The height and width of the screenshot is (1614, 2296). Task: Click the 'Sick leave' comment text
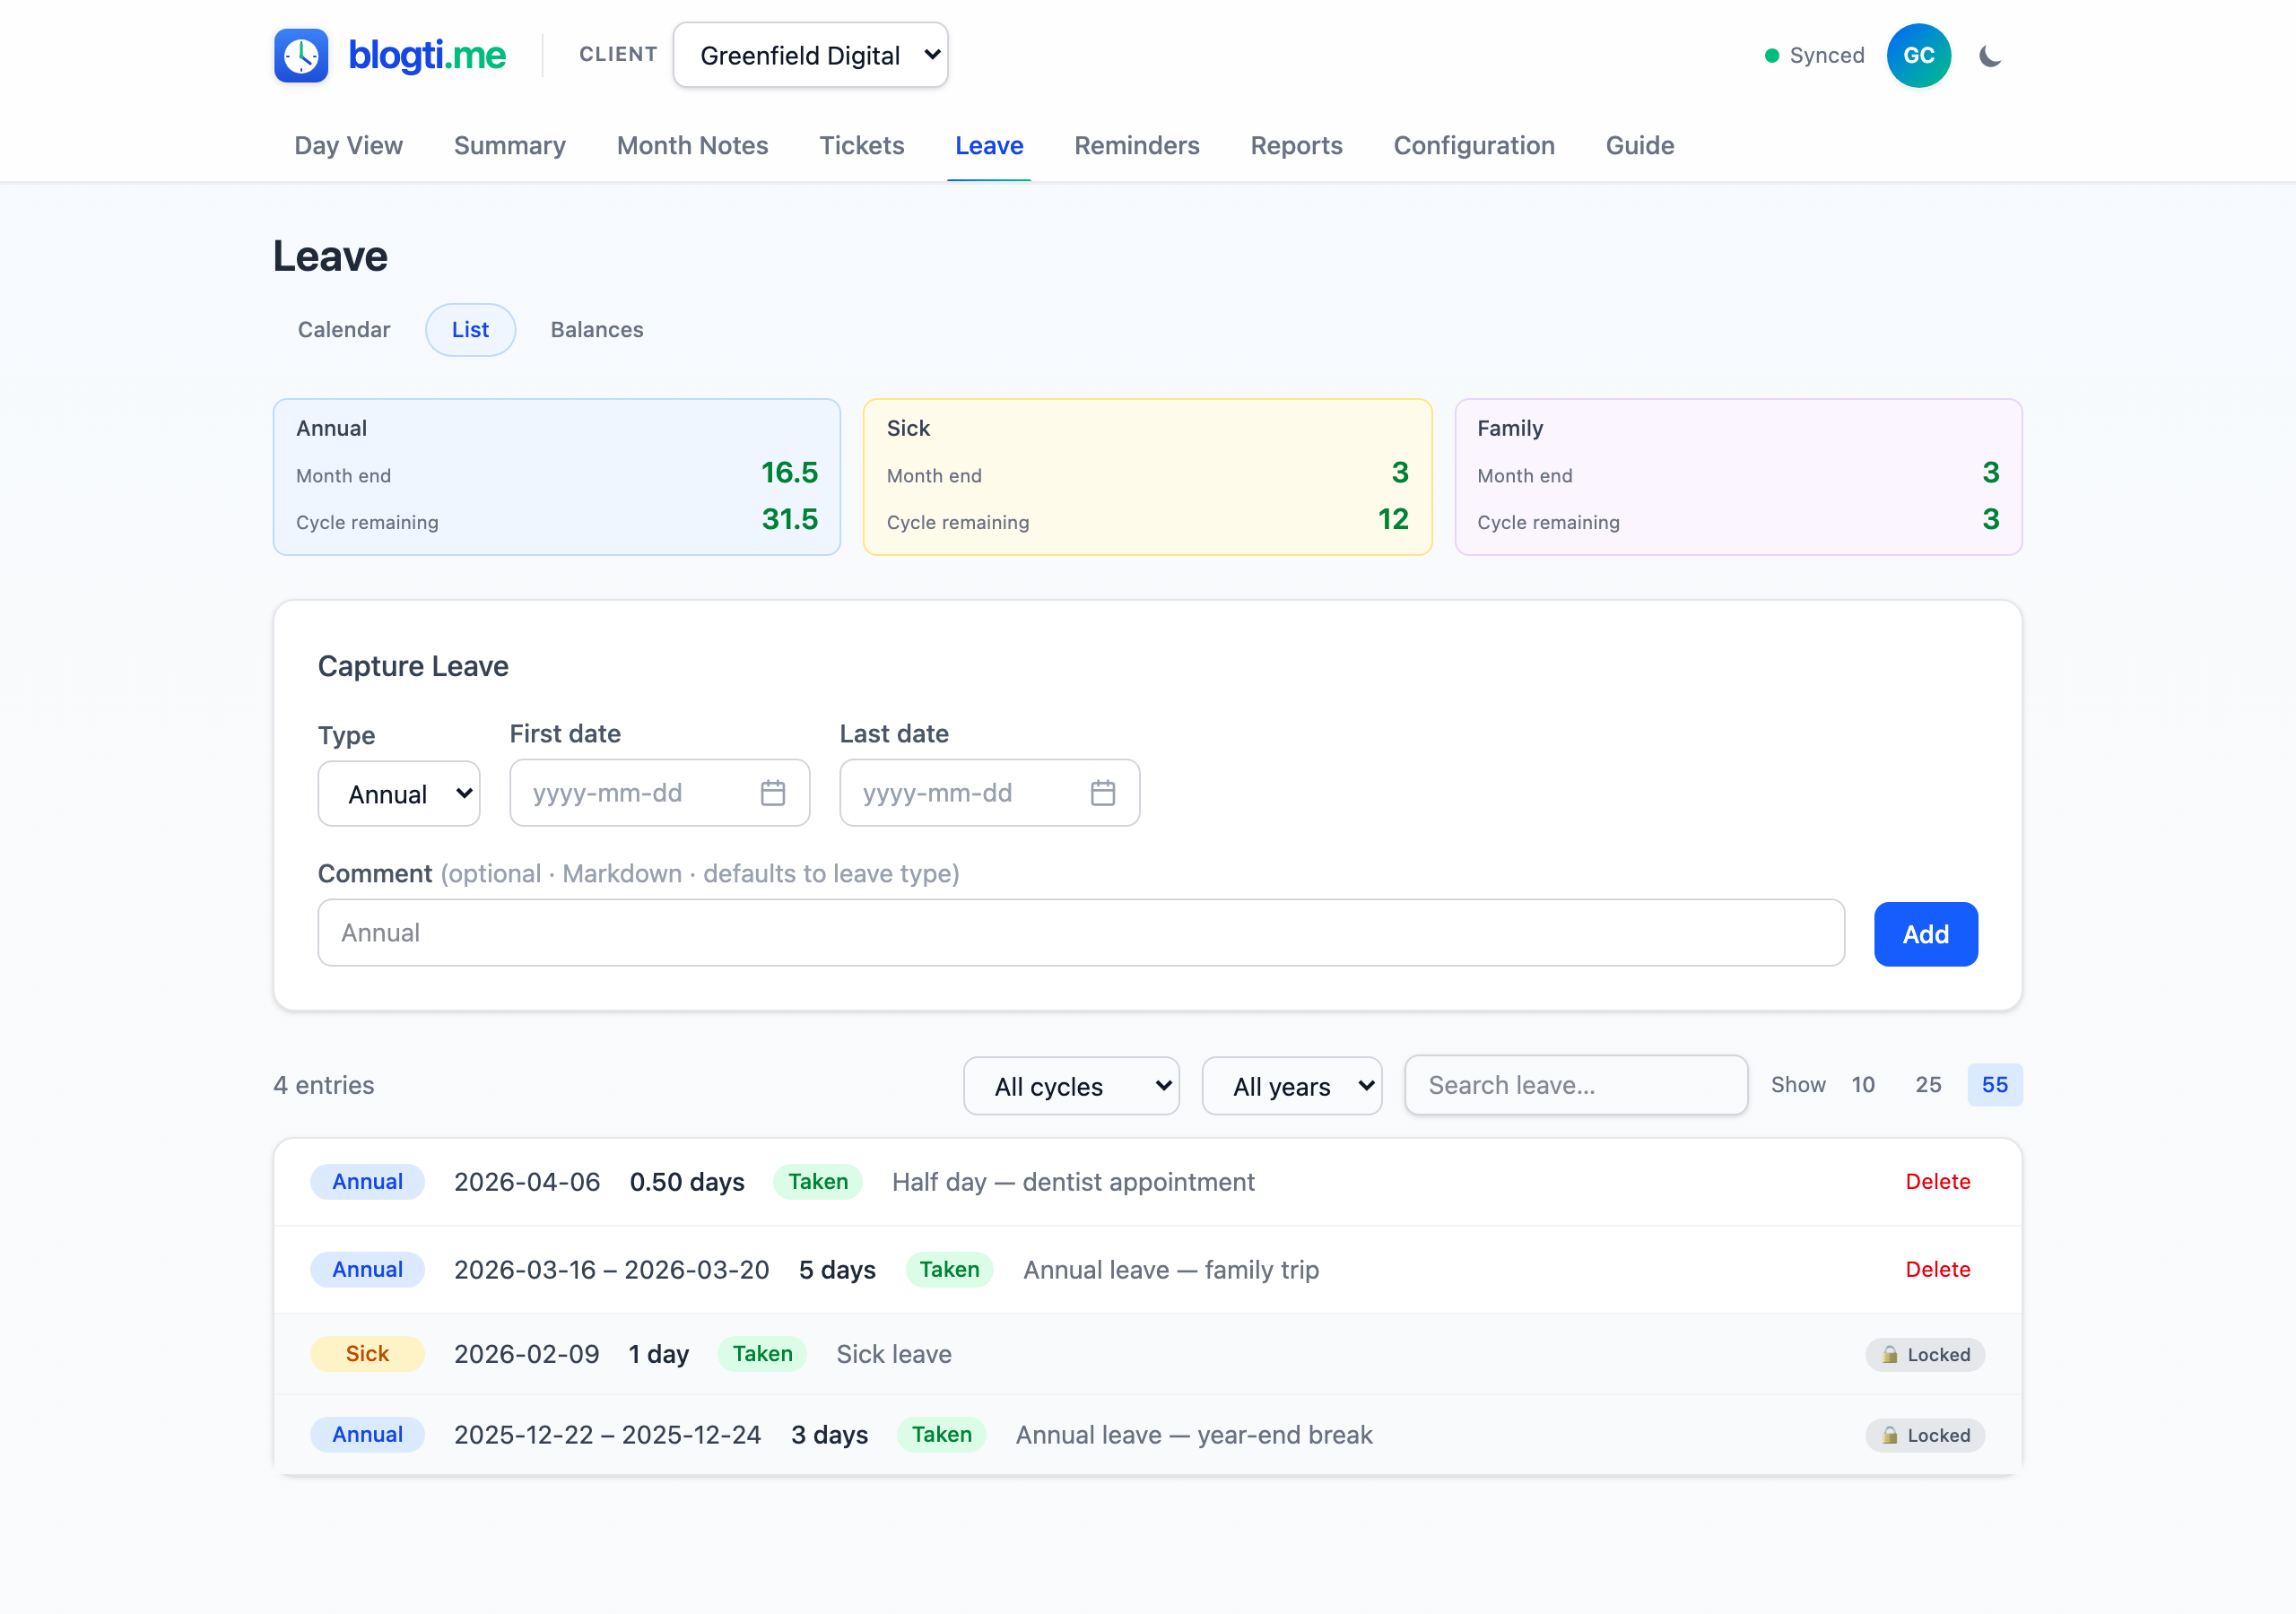click(x=894, y=1354)
